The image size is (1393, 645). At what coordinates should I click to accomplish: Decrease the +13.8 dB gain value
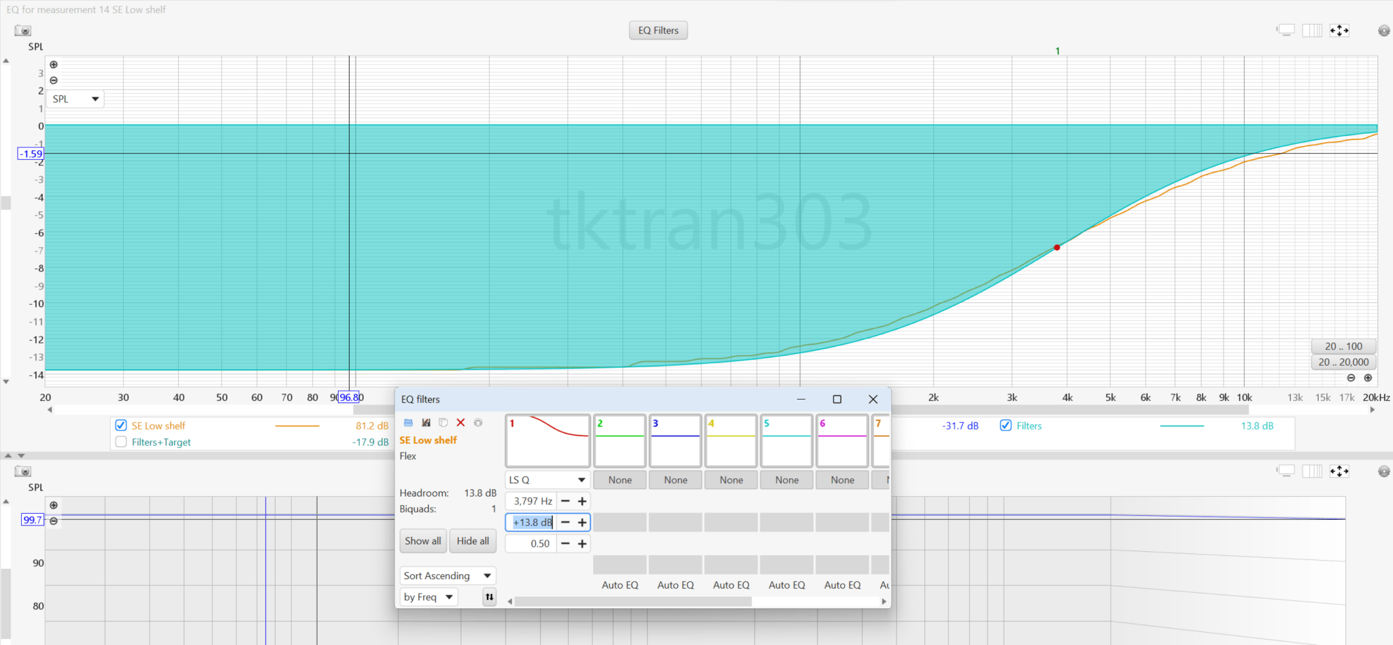[565, 522]
